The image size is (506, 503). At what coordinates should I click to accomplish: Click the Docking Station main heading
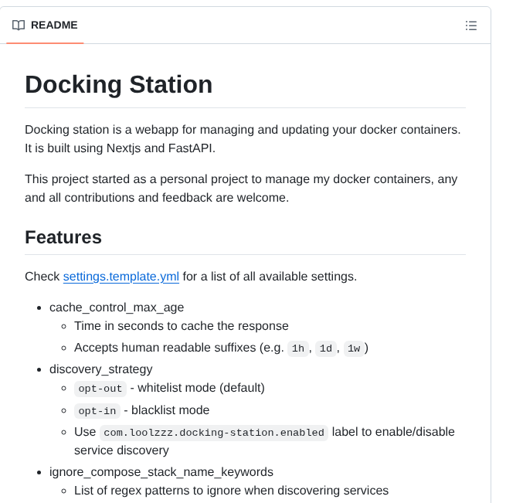(x=118, y=84)
